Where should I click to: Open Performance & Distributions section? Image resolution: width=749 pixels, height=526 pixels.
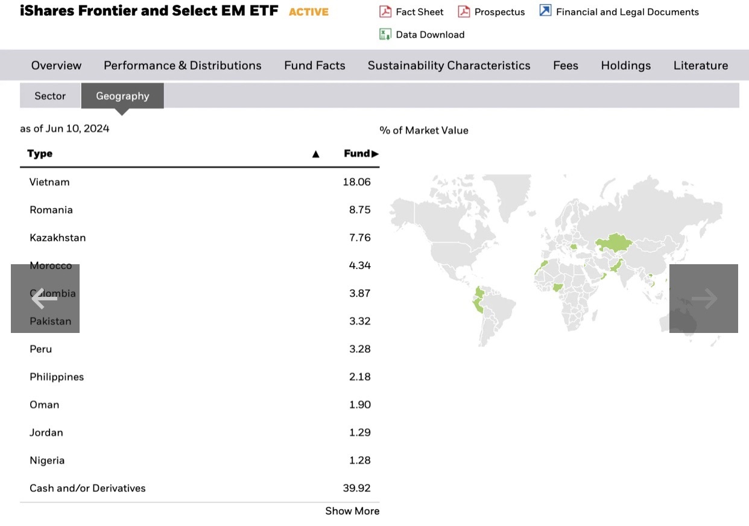click(x=183, y=65)
